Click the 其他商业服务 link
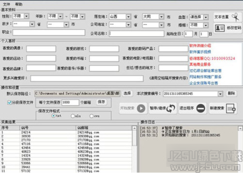243x173 pixels. pos(200,64)
